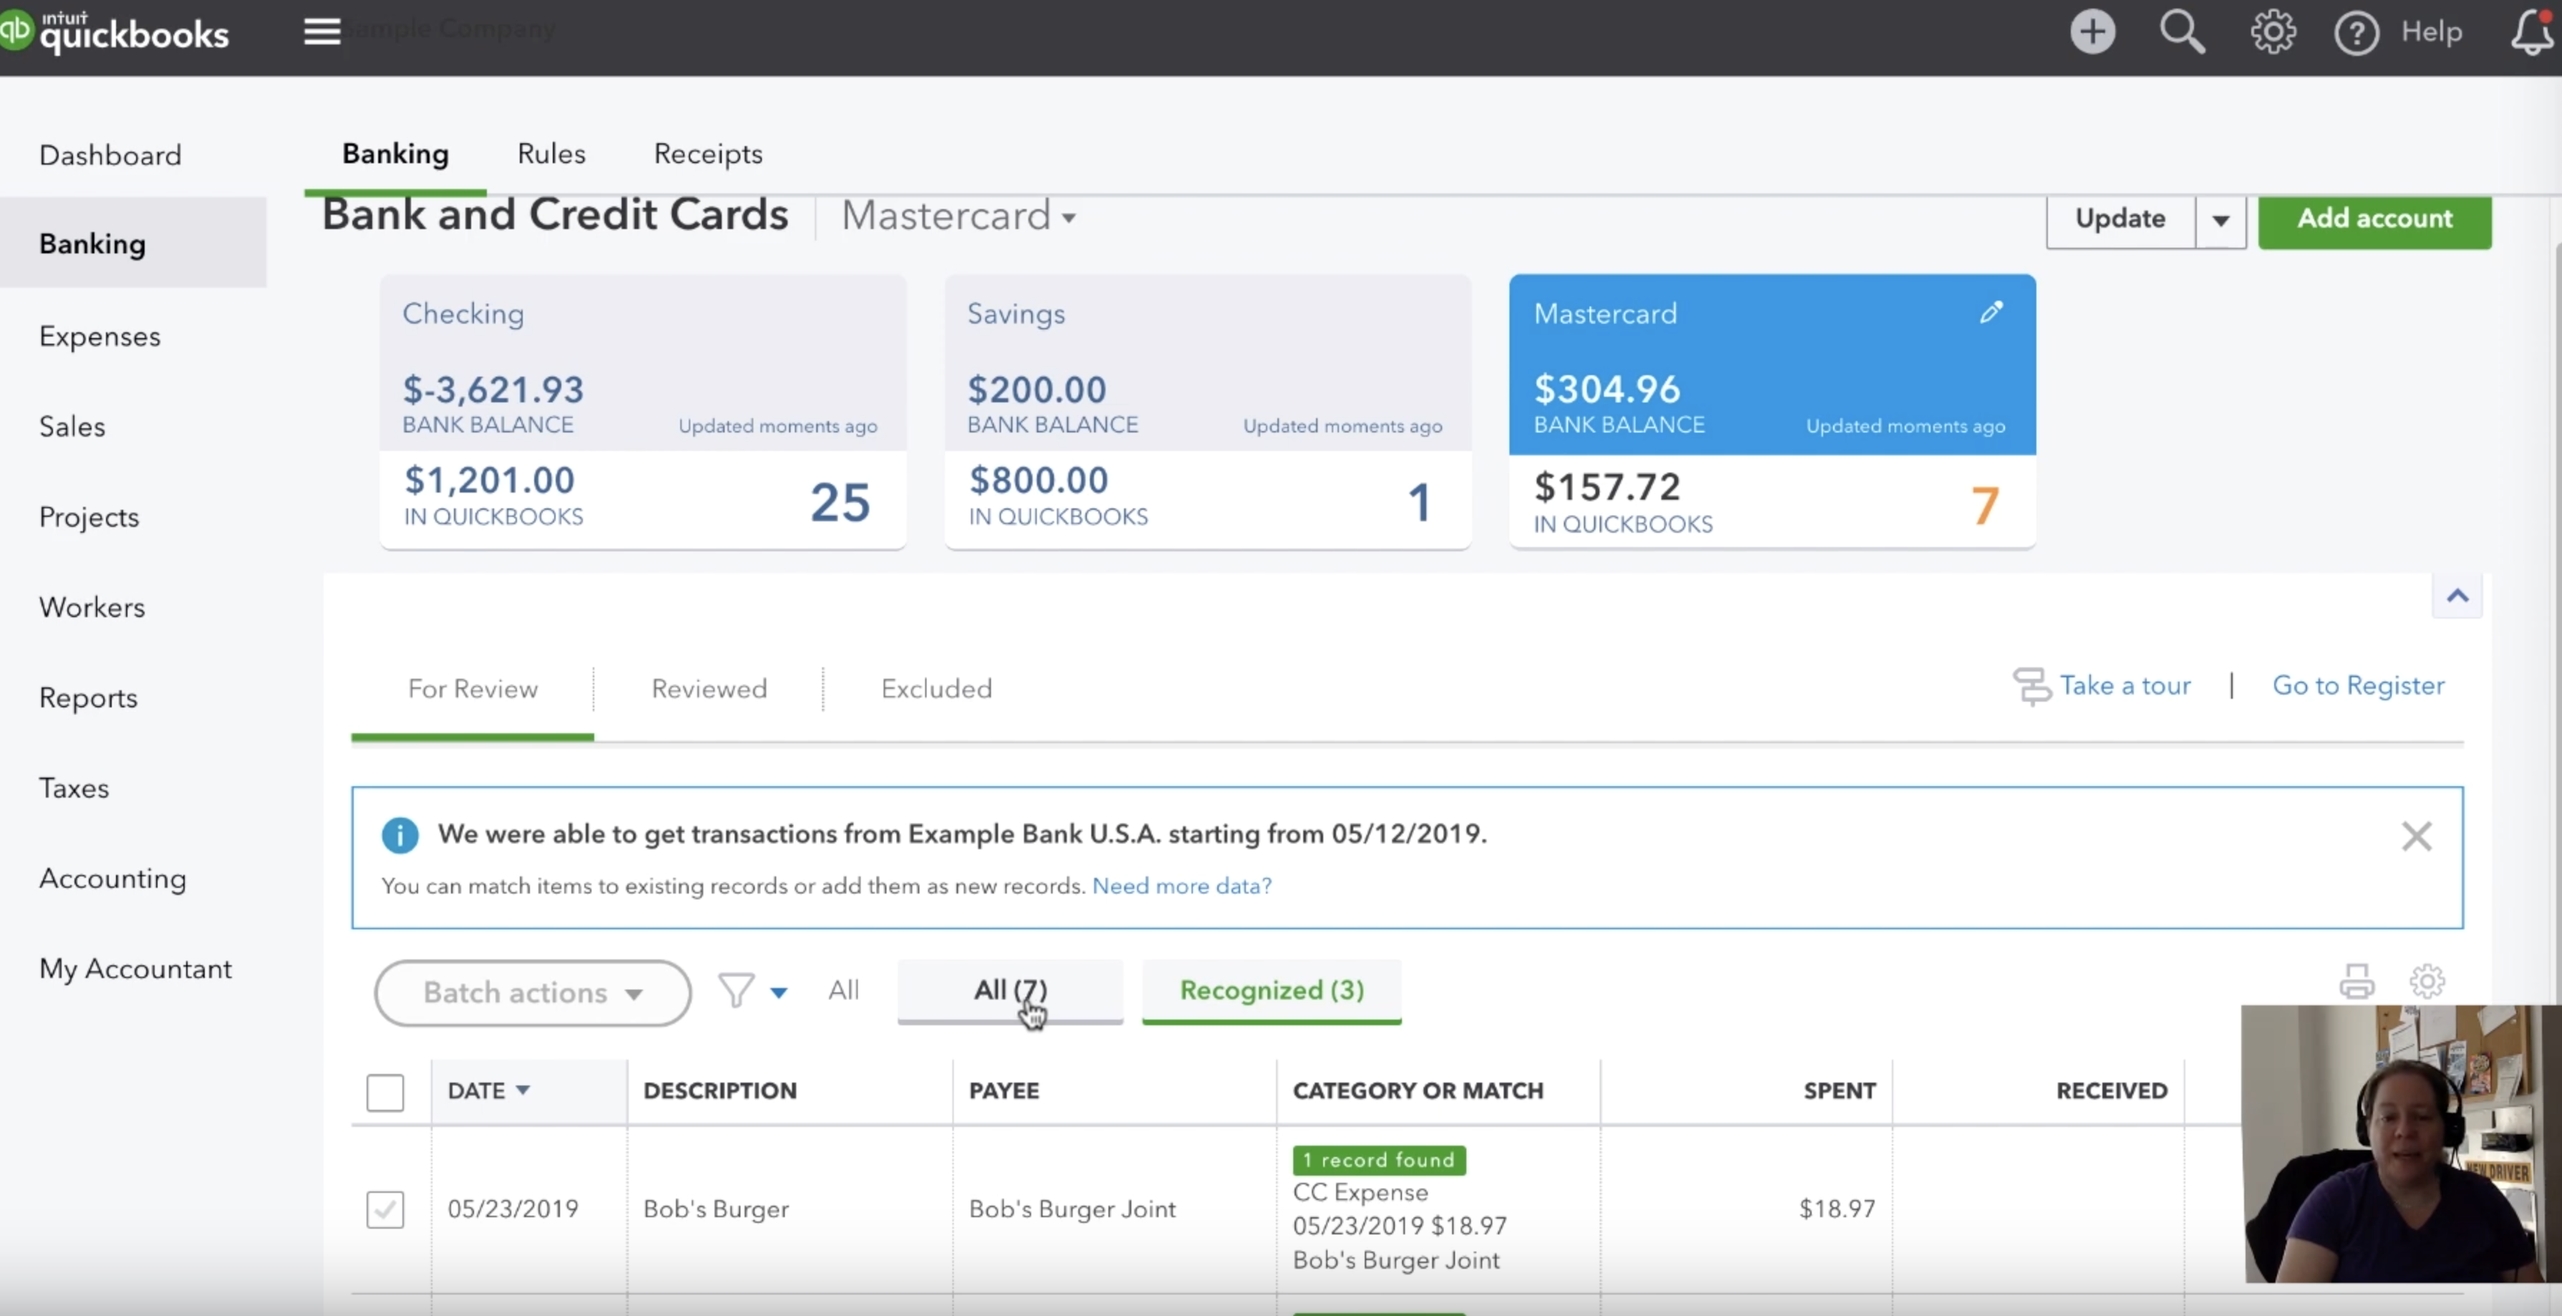This screenshot has height=1316, width=2562.
Task: Select the Checking account card
Action: tap(642, 412)
